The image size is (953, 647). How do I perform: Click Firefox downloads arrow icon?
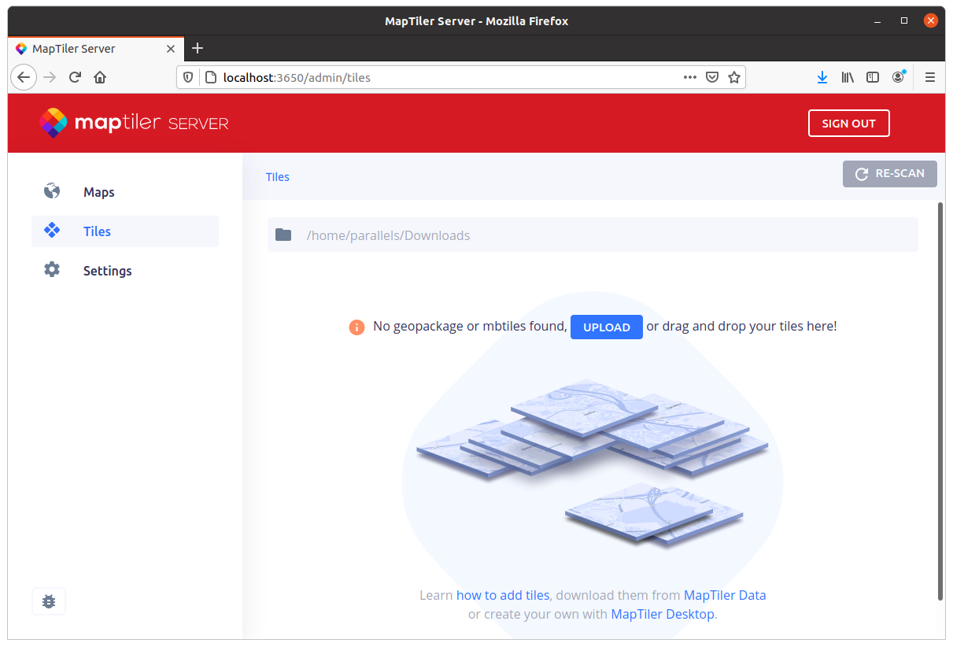(822, 77)
